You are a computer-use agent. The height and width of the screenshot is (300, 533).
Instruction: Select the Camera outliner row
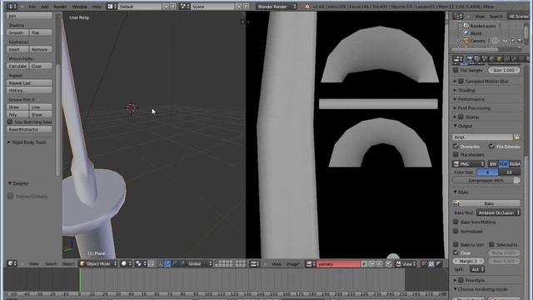[x=477, y=41]
